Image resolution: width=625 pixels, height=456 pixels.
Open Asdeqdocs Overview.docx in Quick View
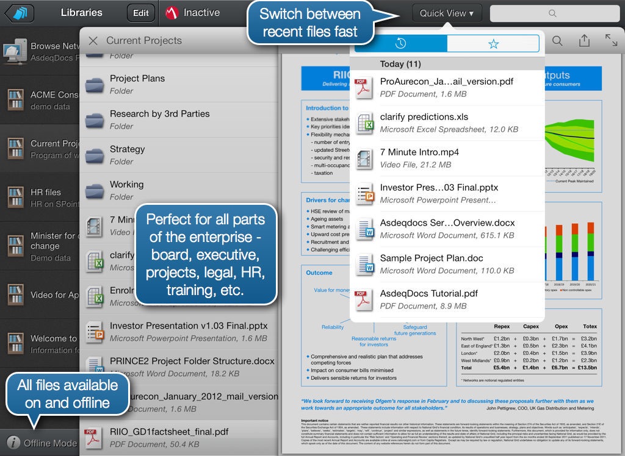pyautogui.click(x=447, y=229)
